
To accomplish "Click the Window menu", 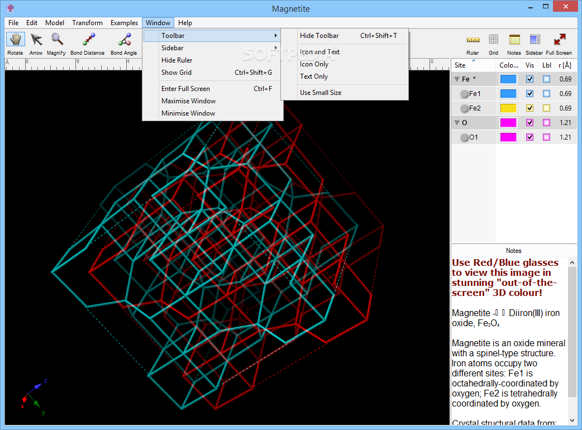I will pos(158,23).
